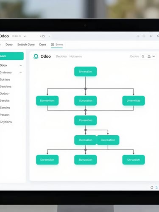Click the teal icon at bottom right corner

click(x=156, y=187)
